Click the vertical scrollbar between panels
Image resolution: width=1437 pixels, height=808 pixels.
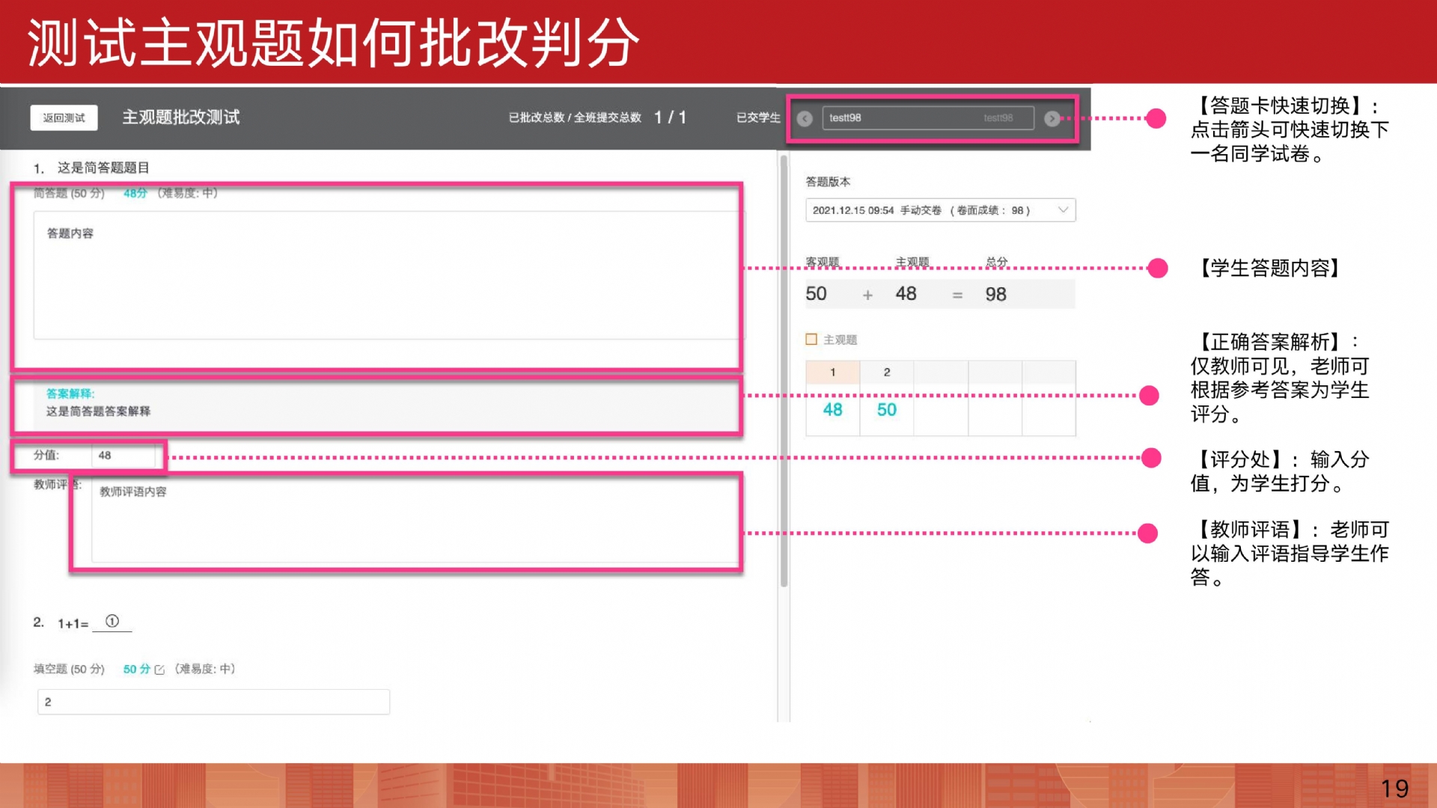[784, 370]
